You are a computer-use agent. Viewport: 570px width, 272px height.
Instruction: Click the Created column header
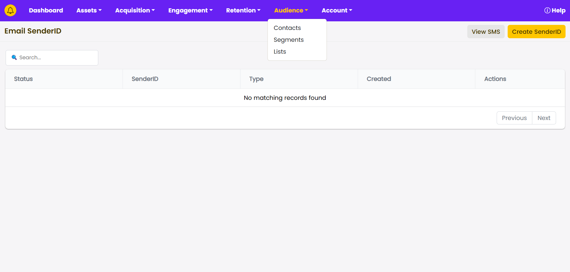(x=379, y=79)
